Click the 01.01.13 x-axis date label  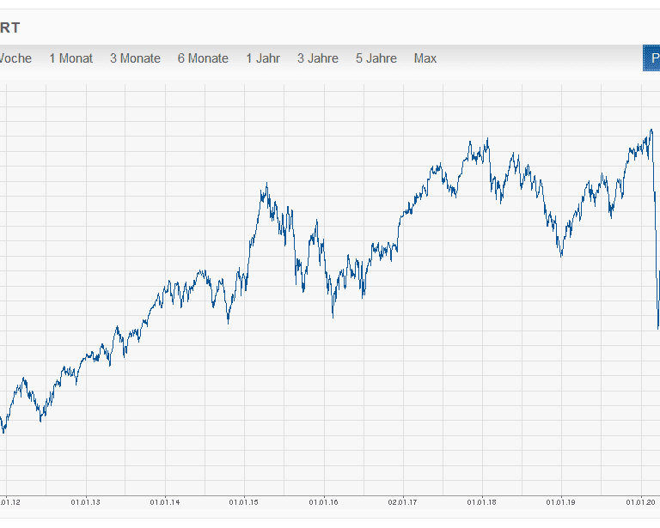point(85,502)
